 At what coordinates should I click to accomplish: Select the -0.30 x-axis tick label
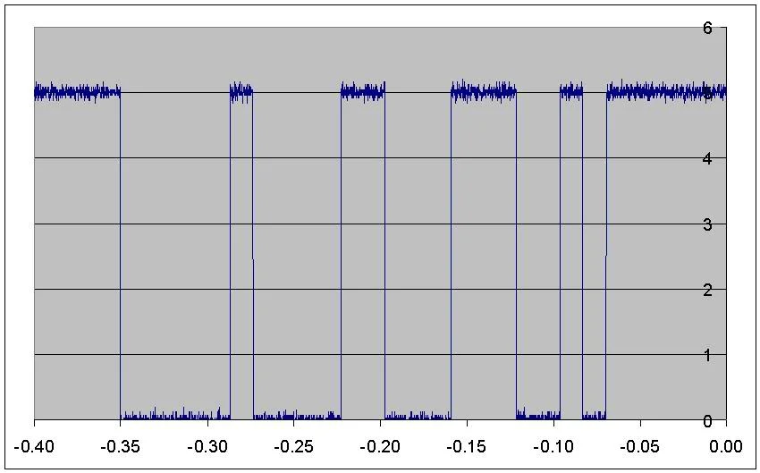[207, 446]
